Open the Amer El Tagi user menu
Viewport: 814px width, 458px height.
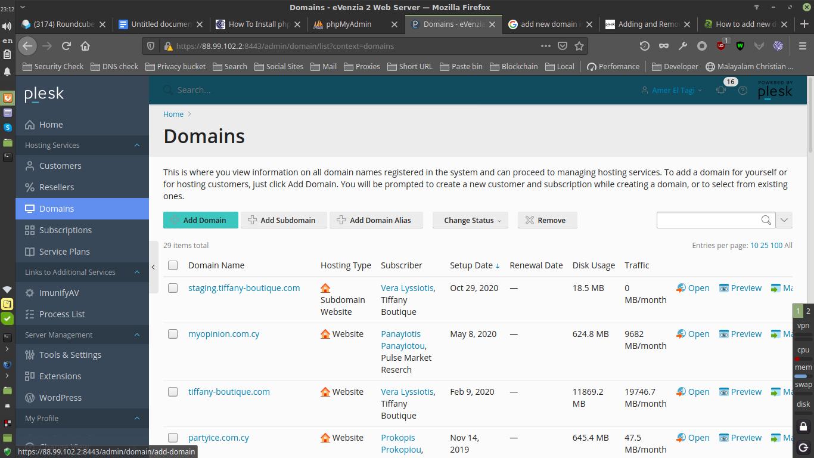(672, 90)
